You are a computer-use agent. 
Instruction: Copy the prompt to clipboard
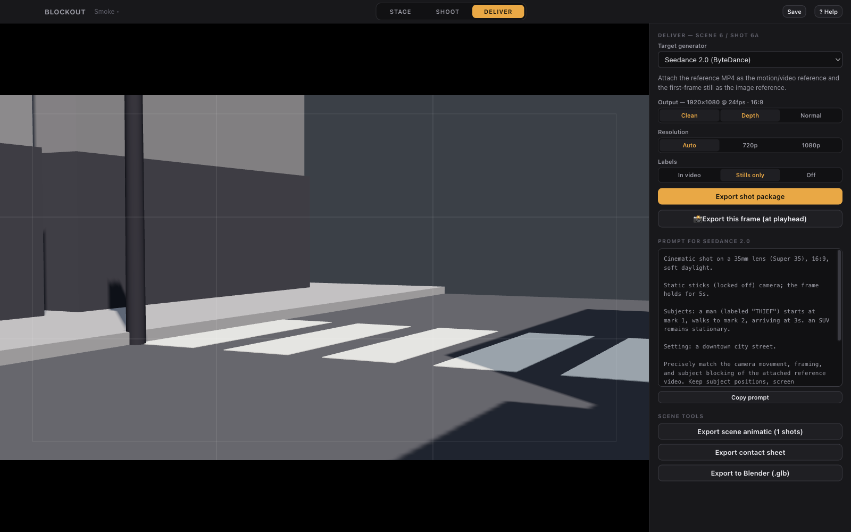click(750, 397)
